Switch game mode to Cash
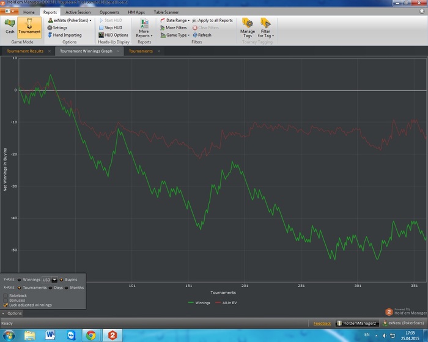This screenshot has width=428, height=342. click(10, 26)
